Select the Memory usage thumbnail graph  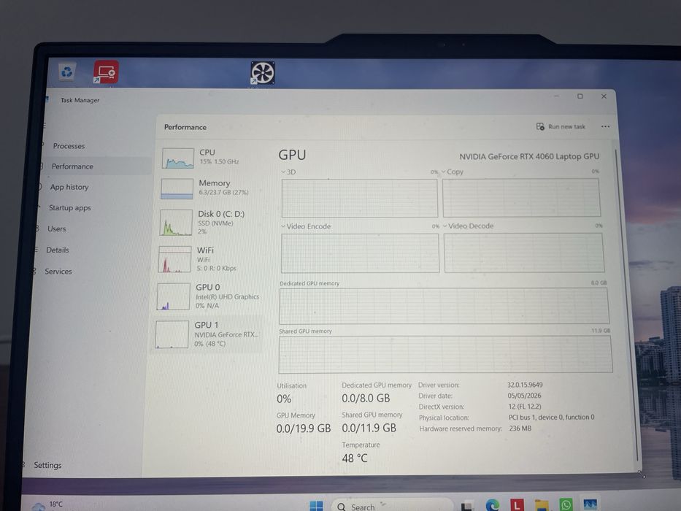point(177,188)
